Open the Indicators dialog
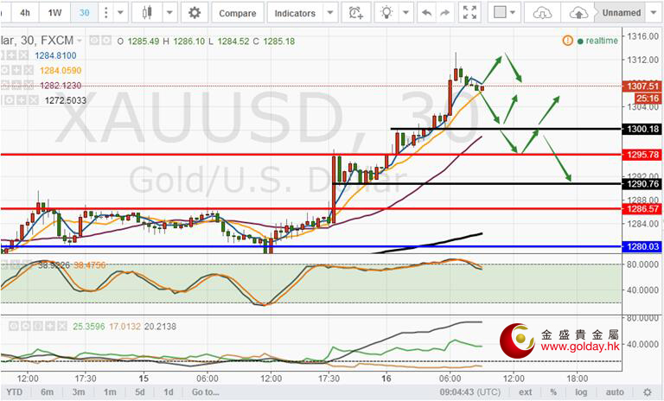This screenshot has height=401, width=664. pos(295,13)
